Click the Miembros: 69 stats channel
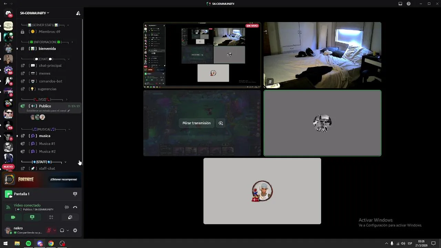Screen dimensions: 441x248 (x=50, y=32)
